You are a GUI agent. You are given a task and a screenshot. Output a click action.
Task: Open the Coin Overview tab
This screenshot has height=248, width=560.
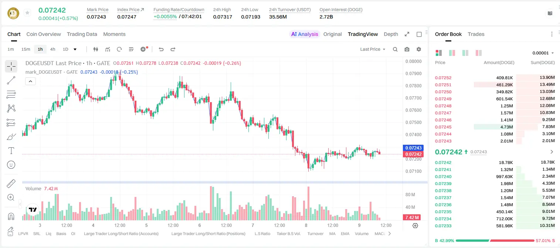pyautogui.click(x=44, y=34)
